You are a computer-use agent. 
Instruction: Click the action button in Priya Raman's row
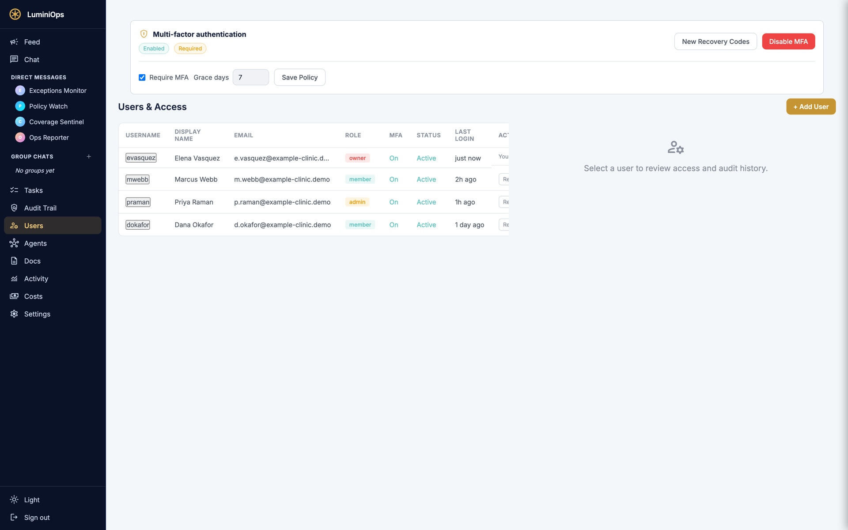coord(504,202)
